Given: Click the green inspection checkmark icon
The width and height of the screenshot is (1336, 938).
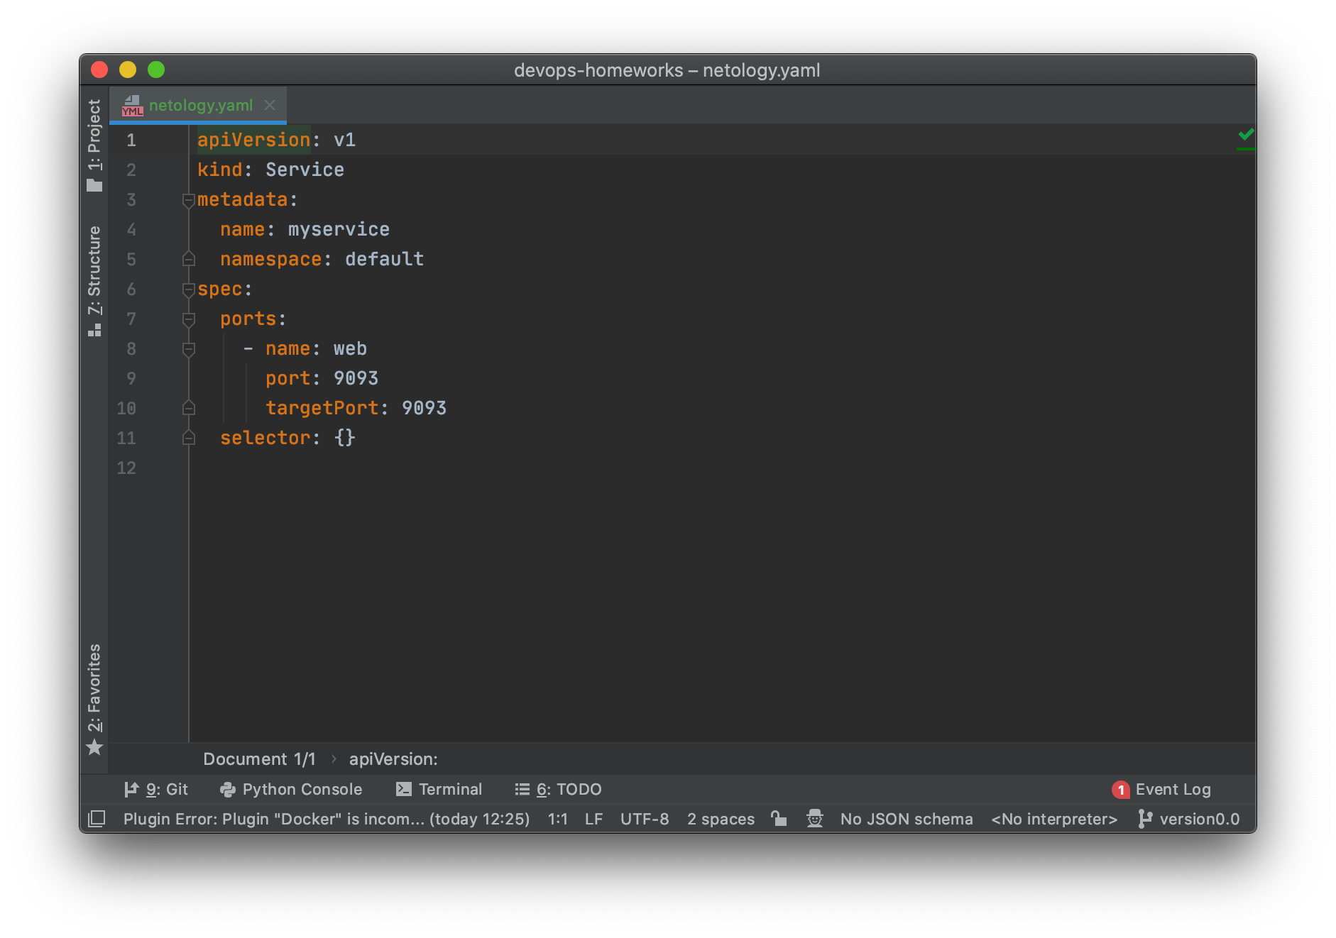Looking at the screenshot, I should pyautogui.click(x=1246, y=134).
